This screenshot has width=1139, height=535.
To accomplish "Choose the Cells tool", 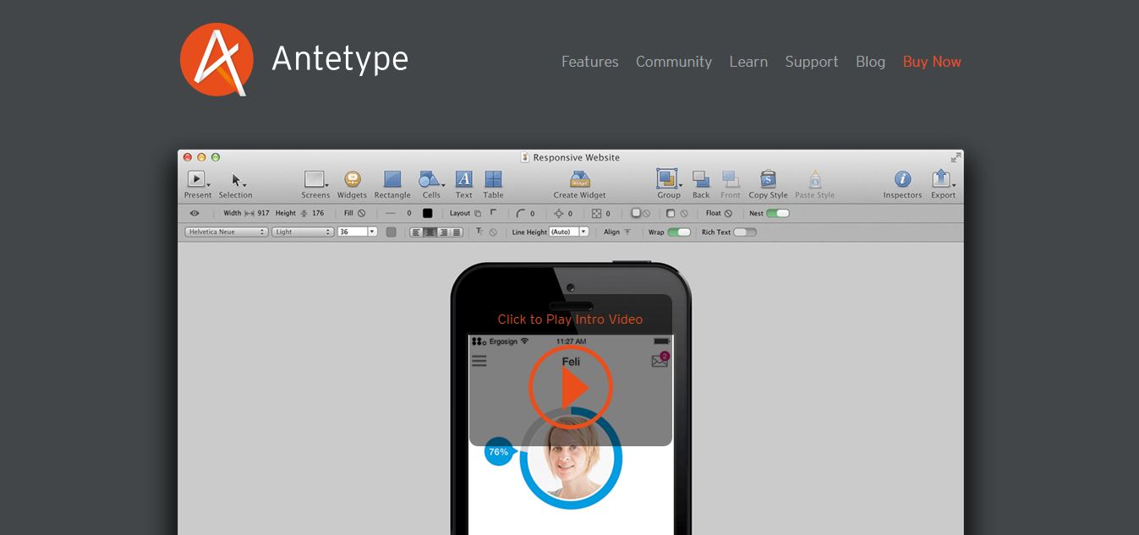I will click(430, 179).
